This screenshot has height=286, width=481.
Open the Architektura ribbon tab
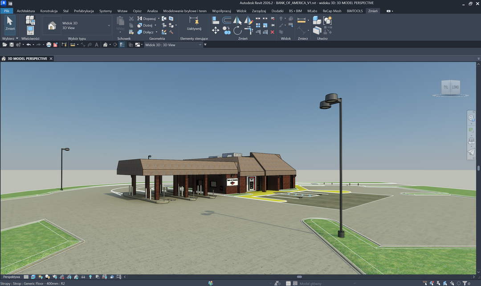coord(26,11)
